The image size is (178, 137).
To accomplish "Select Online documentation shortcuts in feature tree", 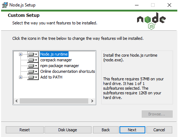I will coord(67,71).
